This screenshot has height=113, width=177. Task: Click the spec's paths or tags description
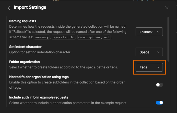[x=63, y=67]
